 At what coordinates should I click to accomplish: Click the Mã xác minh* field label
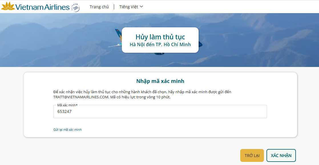tap(67, 105)
